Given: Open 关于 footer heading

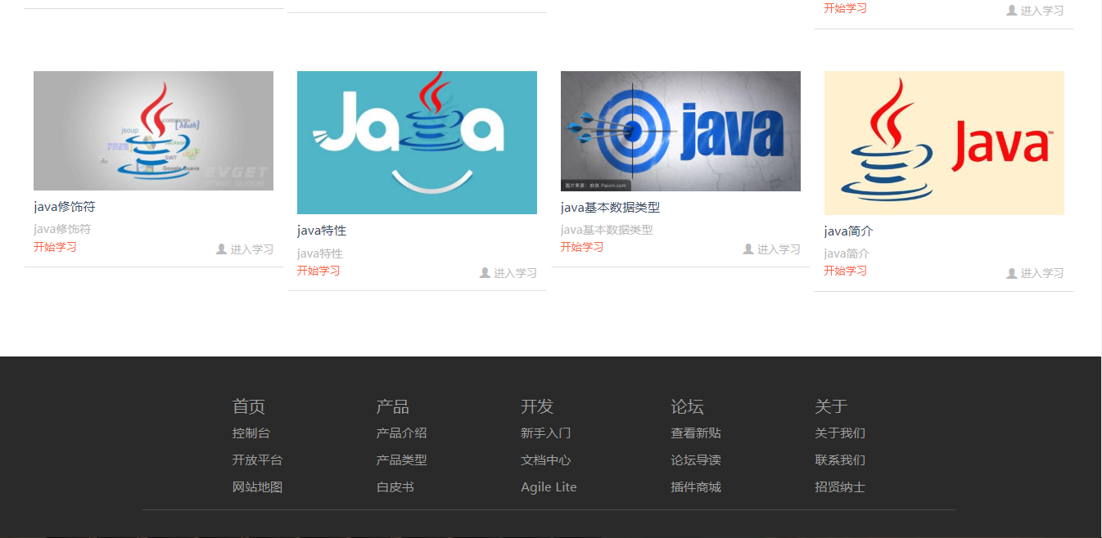Looking at the screenshot, I should 831,406.
